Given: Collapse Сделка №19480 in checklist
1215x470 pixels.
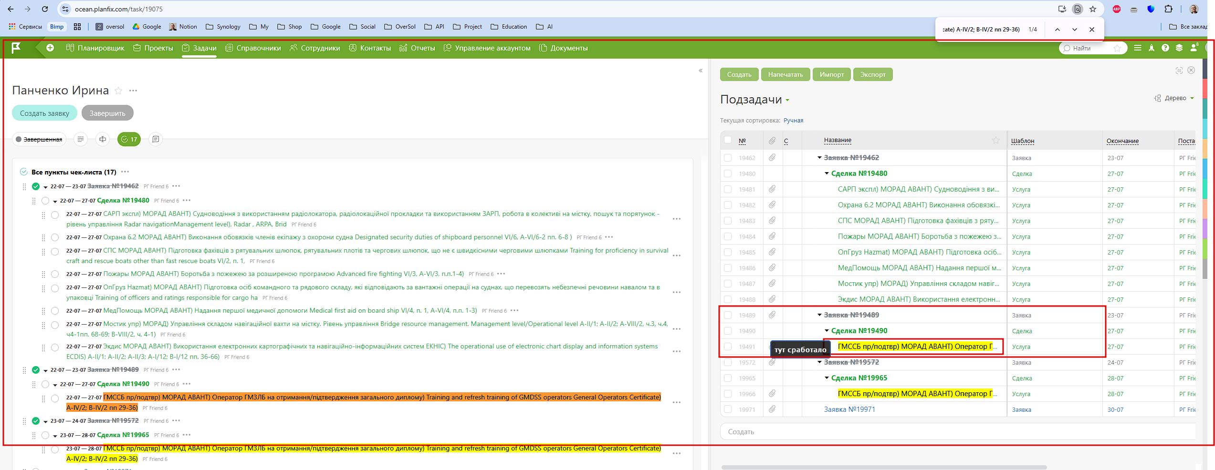Looking at the screenshot, I should 55,201.
